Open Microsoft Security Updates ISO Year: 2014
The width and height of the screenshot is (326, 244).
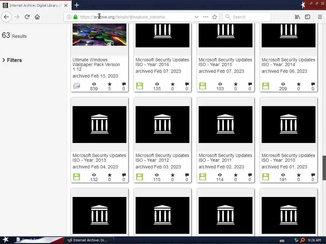(x=288, y=62)
